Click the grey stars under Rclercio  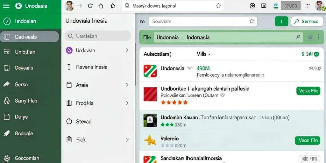(167, 145)
